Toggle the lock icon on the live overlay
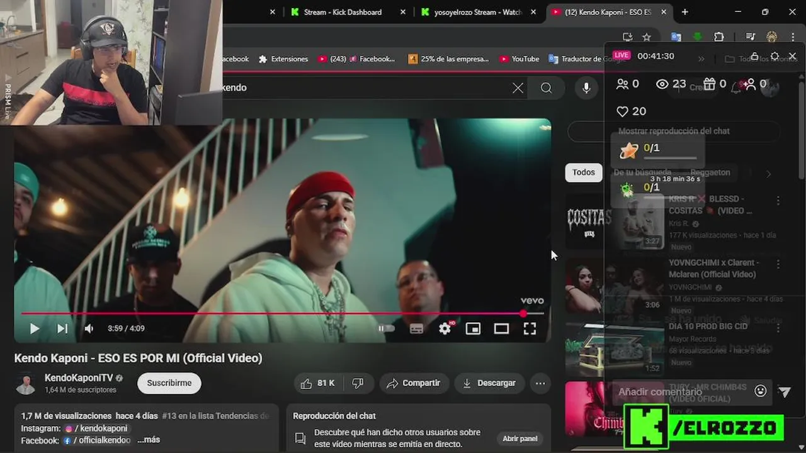 pyautogui.click(x=754, y=56)
